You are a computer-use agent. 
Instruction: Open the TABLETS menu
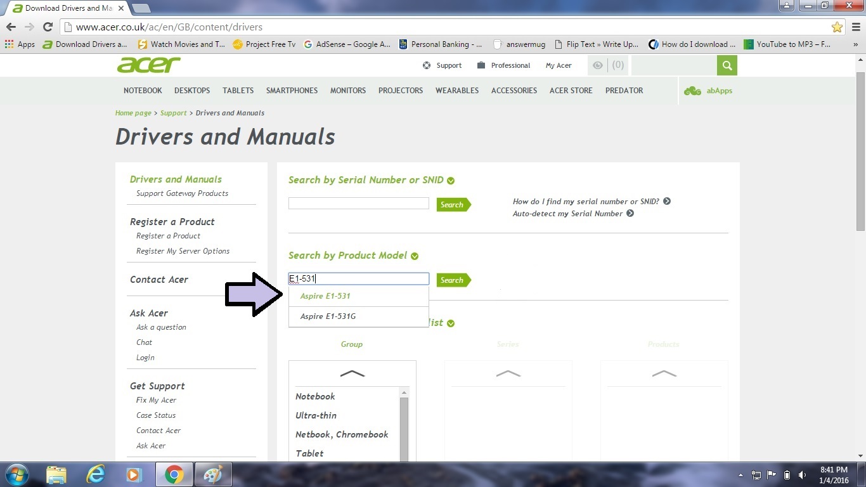click(238, 91)
